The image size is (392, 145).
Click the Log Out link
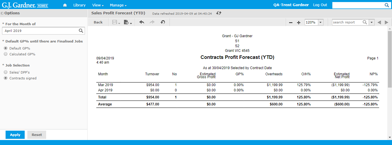[320, 5]
